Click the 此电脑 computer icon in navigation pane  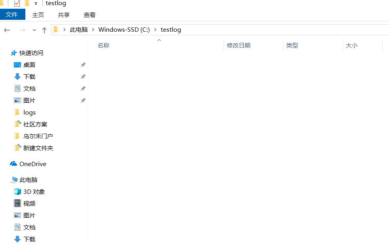[x=13, y=180]
